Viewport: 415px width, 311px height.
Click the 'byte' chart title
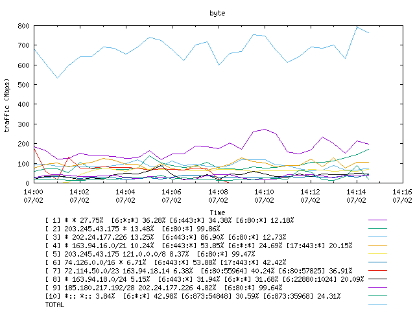[217, 13]
